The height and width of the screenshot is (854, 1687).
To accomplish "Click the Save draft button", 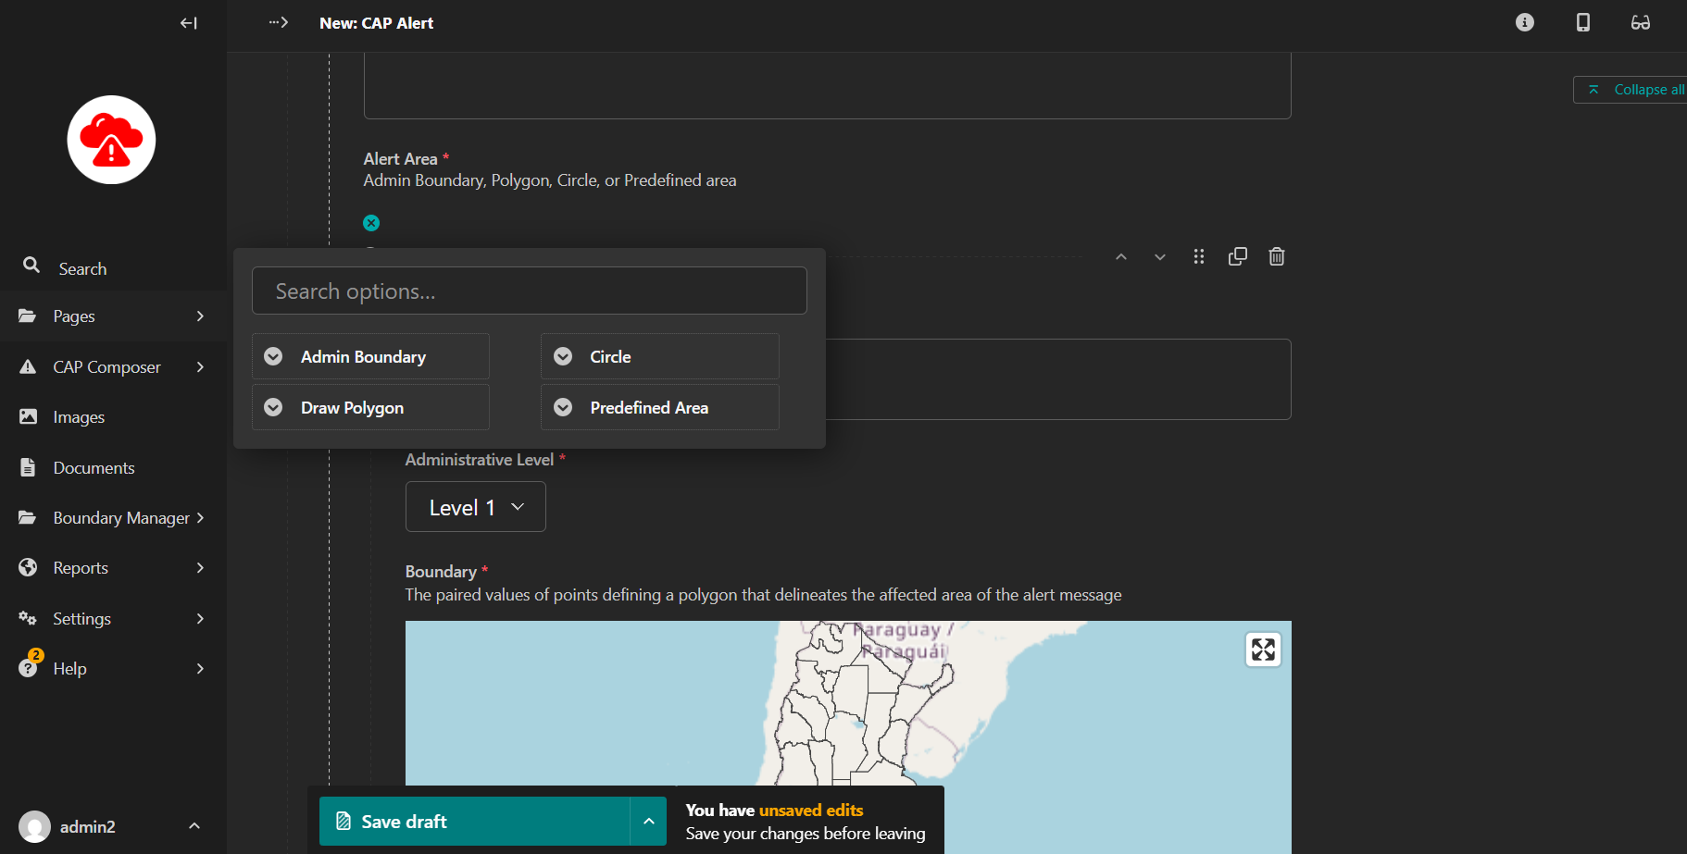I will [x=474, y=822].
